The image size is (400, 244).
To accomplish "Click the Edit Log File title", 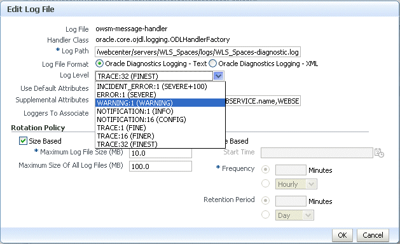I will tap(31, 10).
